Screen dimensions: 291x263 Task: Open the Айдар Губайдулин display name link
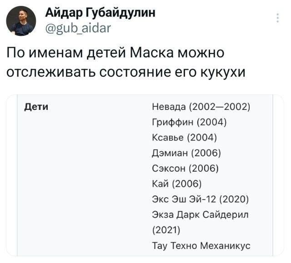coord(100,12)
